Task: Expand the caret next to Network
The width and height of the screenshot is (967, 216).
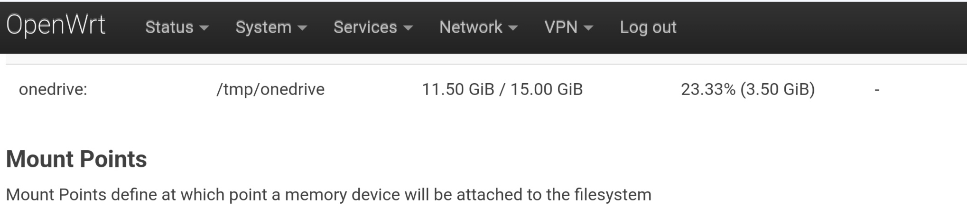Action: (x=513, y=28)
